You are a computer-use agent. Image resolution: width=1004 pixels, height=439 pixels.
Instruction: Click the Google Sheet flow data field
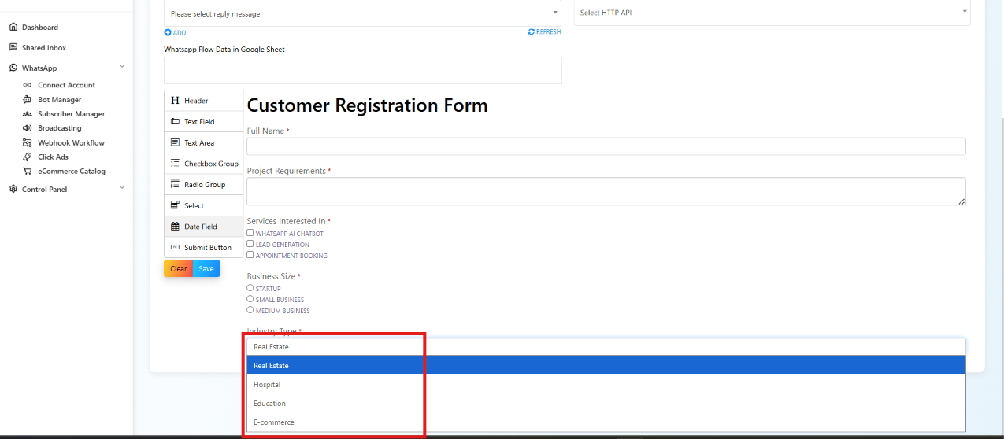pyautogui.click(x=363, y=70)
